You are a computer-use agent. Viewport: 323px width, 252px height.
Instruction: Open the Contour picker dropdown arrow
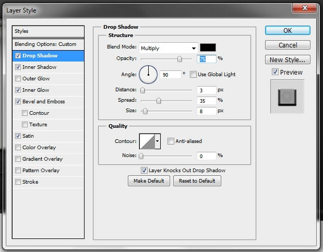158,141
